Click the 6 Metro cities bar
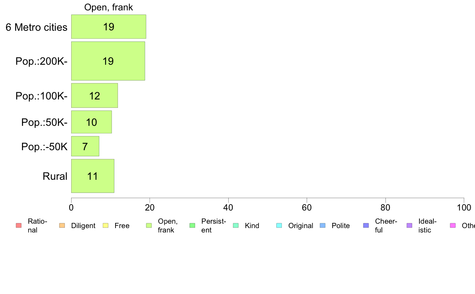Screen dimensions: 475x294 [109, 27]
